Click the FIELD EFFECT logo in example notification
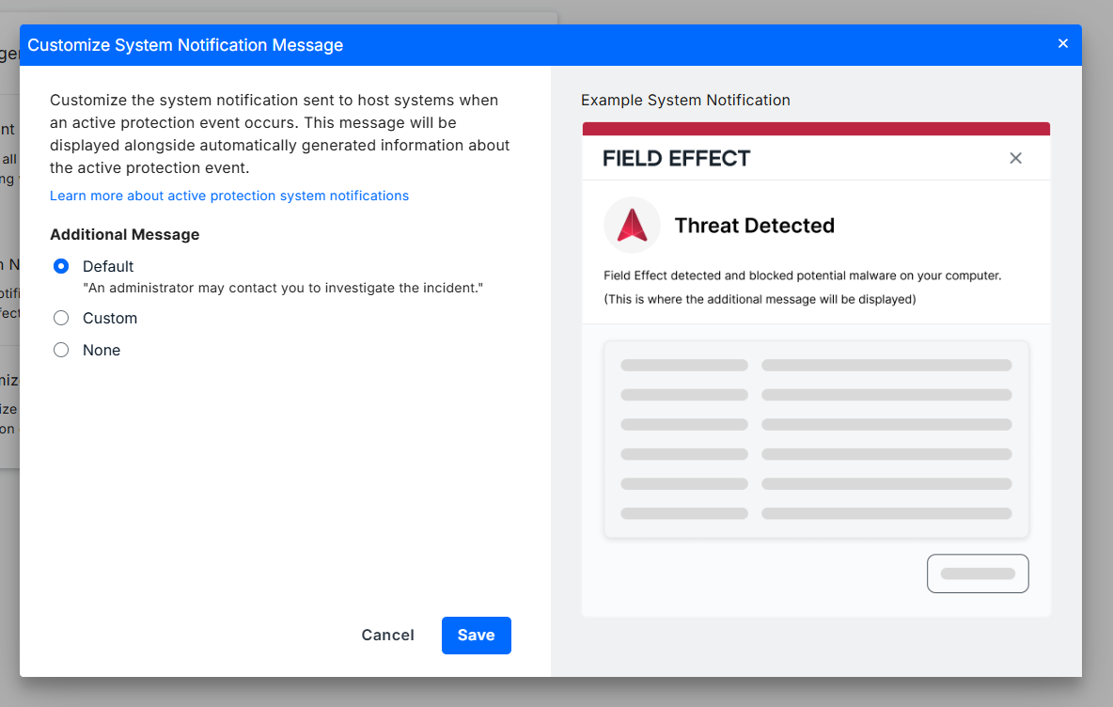Viewport: 1113px width, 707px height. (677, 158)
